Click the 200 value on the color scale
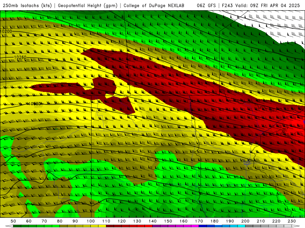This screenshot has width=305, height=228. 245,221
